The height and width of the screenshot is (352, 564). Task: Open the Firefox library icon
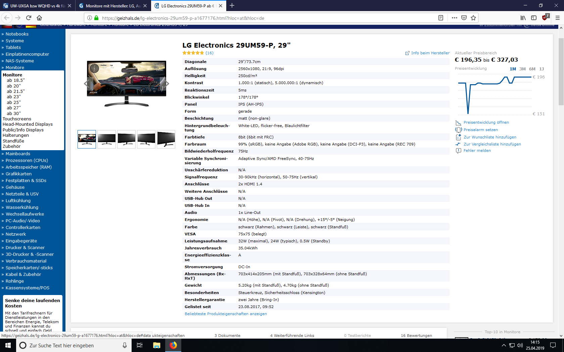[523, 18]
